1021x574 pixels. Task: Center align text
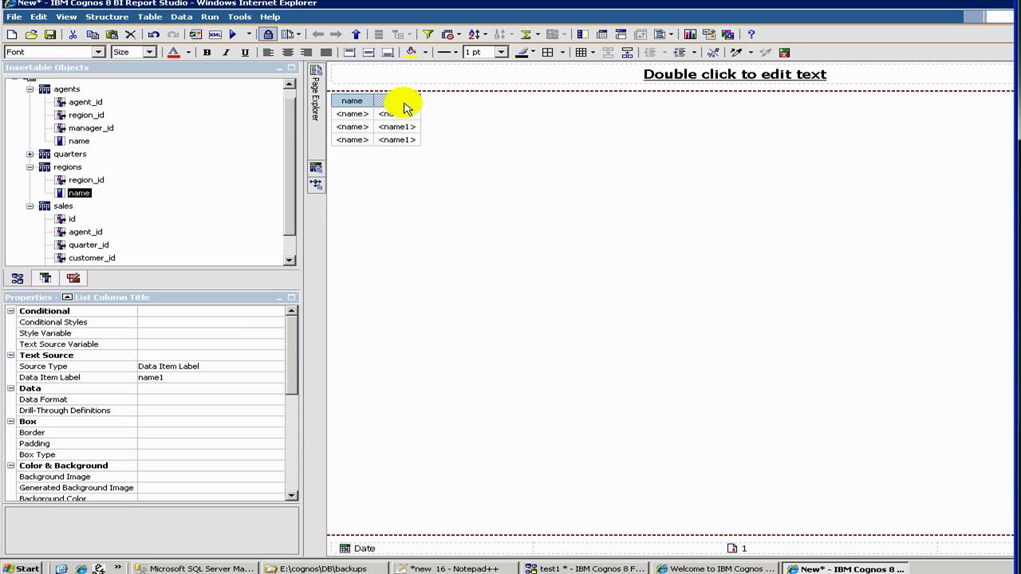pyautogui.click(x=287, y=53)
